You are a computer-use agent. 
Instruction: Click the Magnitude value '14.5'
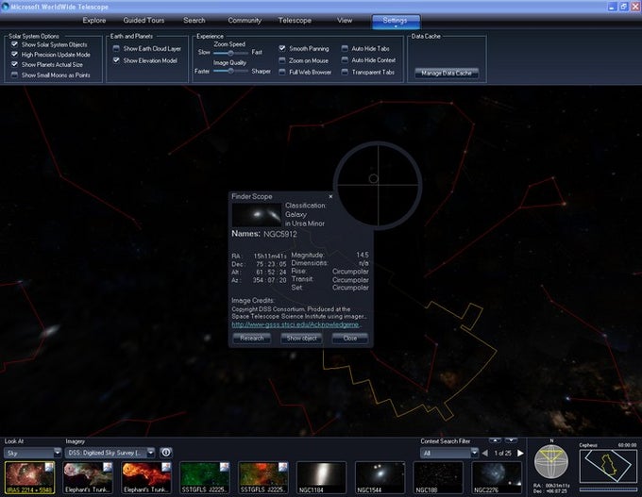[363, 255]
